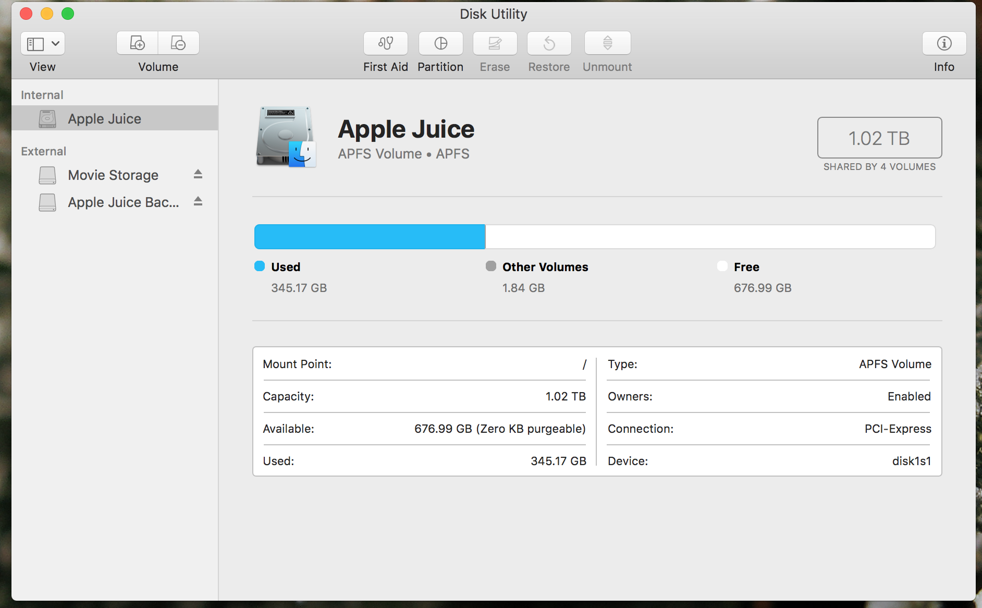This screenshot has width=982, height=608.
Task: Click the white free space bar section
Action: coord(710,237)
